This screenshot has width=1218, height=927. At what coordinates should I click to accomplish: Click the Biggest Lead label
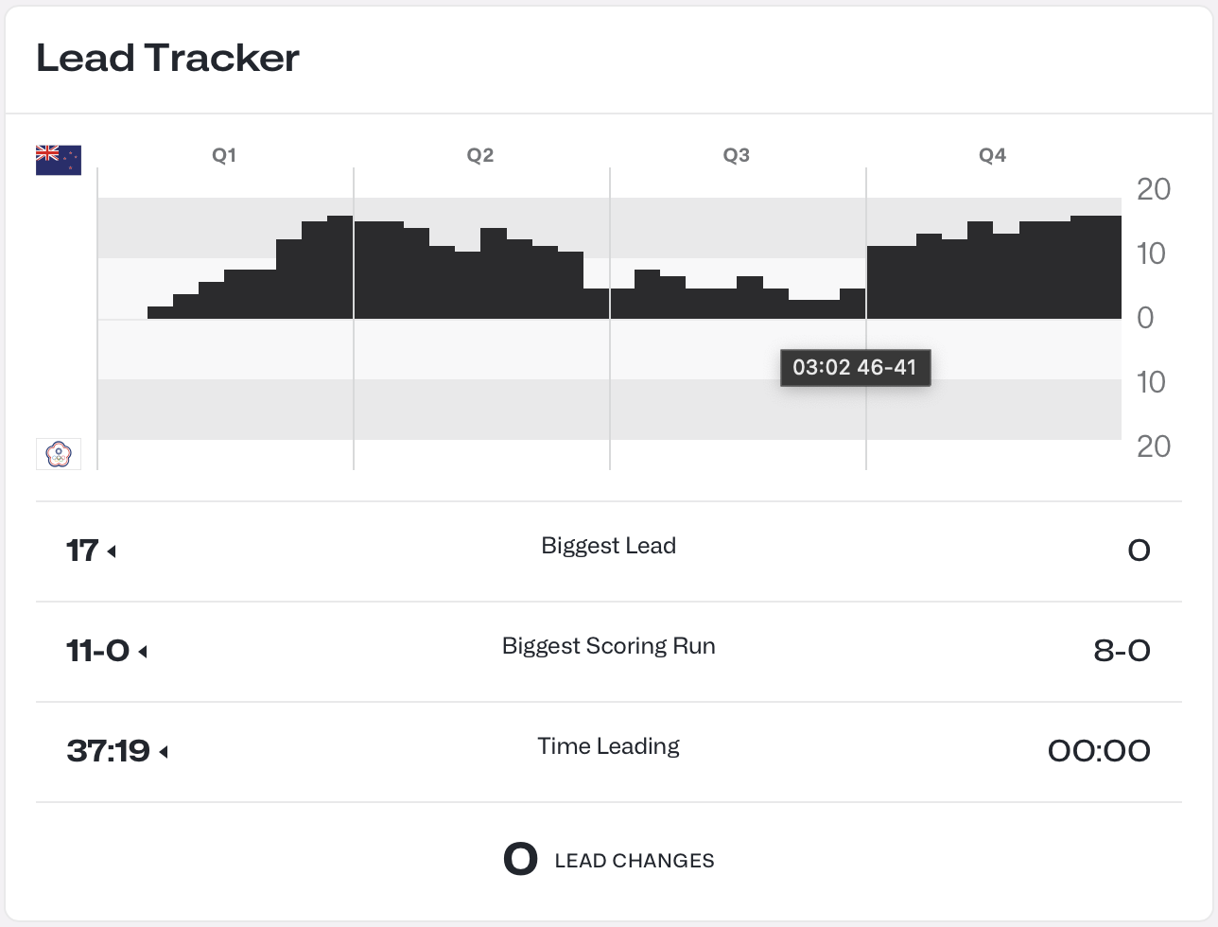(608, 546)
